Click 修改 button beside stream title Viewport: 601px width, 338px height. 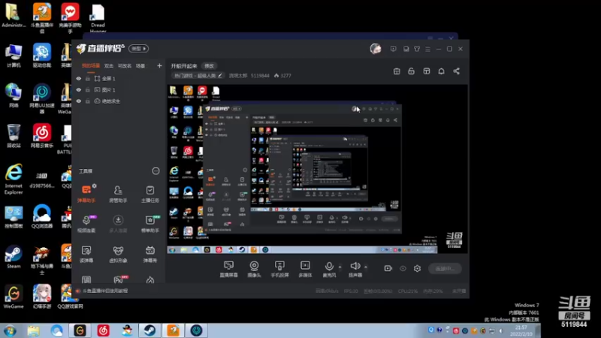click(210, 66)
